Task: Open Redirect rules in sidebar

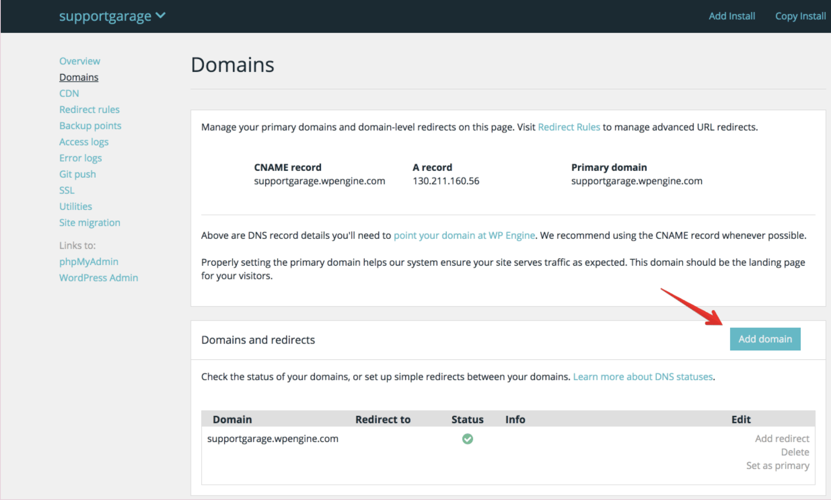Action: point(89,109)
